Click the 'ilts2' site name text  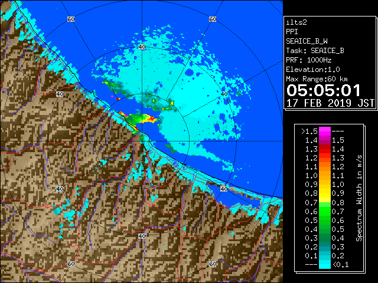[296, 22]
